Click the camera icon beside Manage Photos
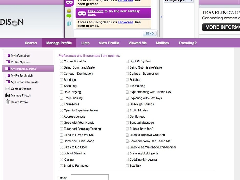The width and height of the screenshot is (240, 180). tap(8, 95)
